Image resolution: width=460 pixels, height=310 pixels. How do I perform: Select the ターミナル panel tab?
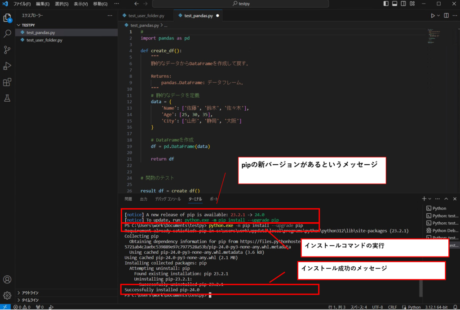pyautogui.click(x=195, y=199)
